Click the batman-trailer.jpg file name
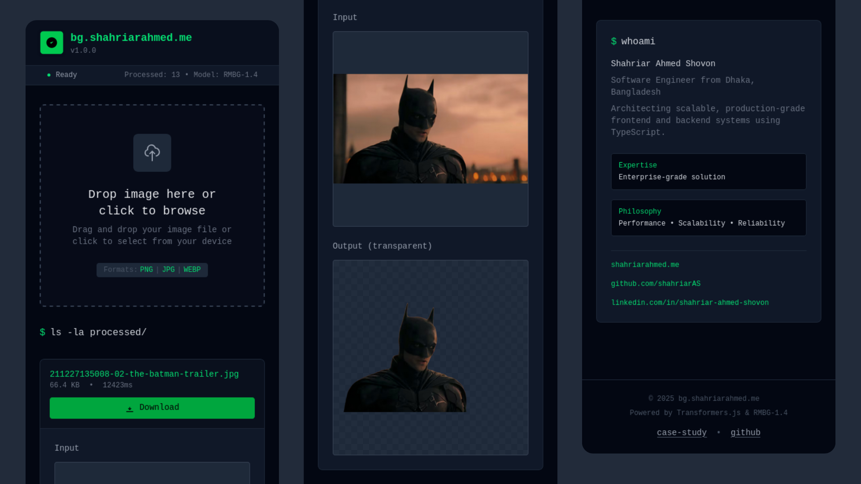Screen dimensions: 861x484 [x=144, y=374]
